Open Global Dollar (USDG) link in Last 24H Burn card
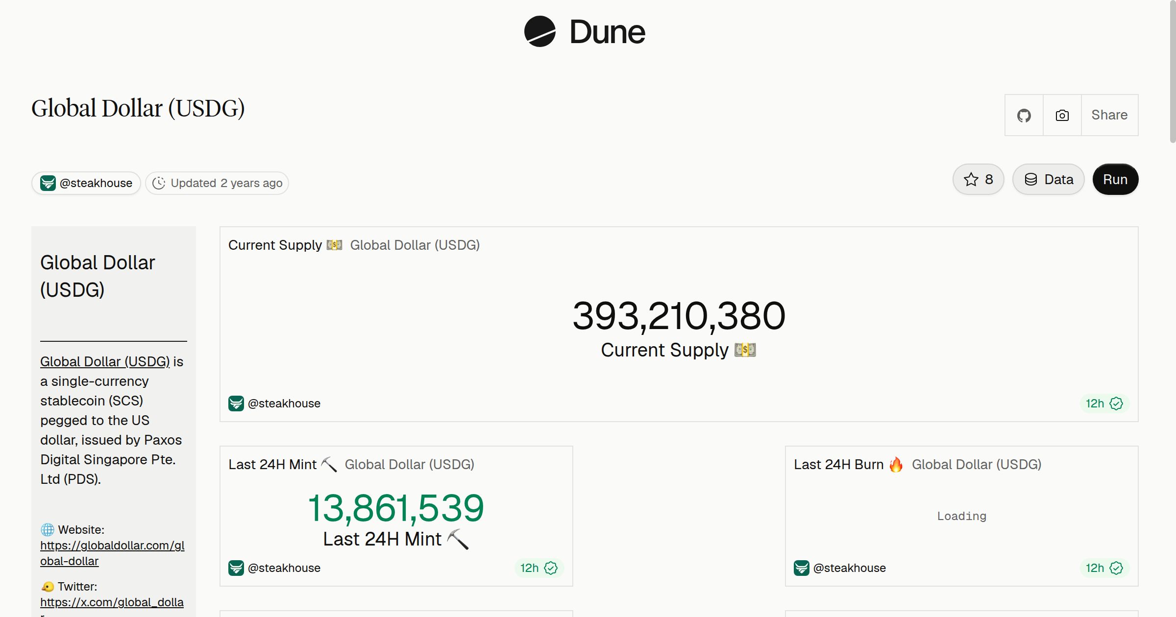Screen dimensions: 1176x617 tap(977, 464)
